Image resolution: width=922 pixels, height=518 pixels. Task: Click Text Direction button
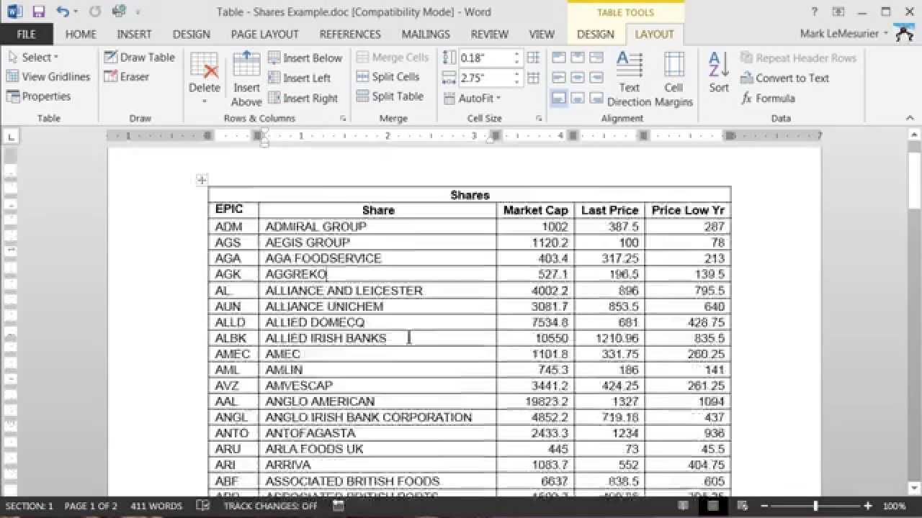click(630, 79)
